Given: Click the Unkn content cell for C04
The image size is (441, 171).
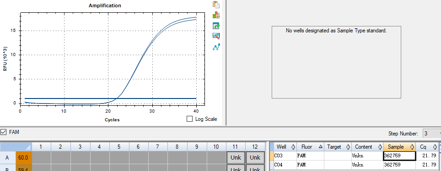Looking at the screenshot, I should [x=367, y=164].
